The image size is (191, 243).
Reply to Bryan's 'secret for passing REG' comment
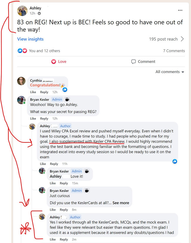coord(44,119)
